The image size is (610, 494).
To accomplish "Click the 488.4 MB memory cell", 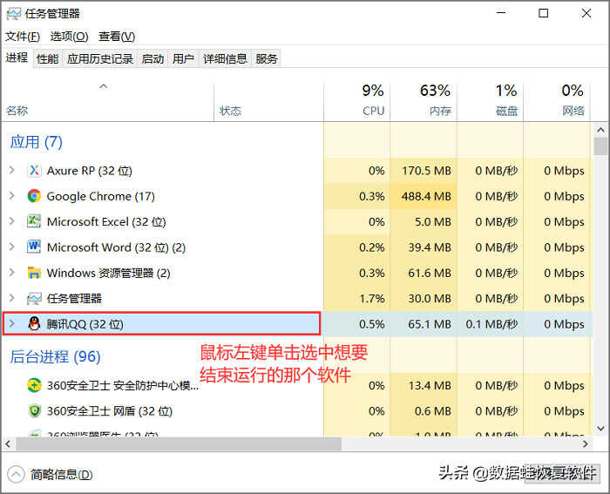I will click(424, 196).
